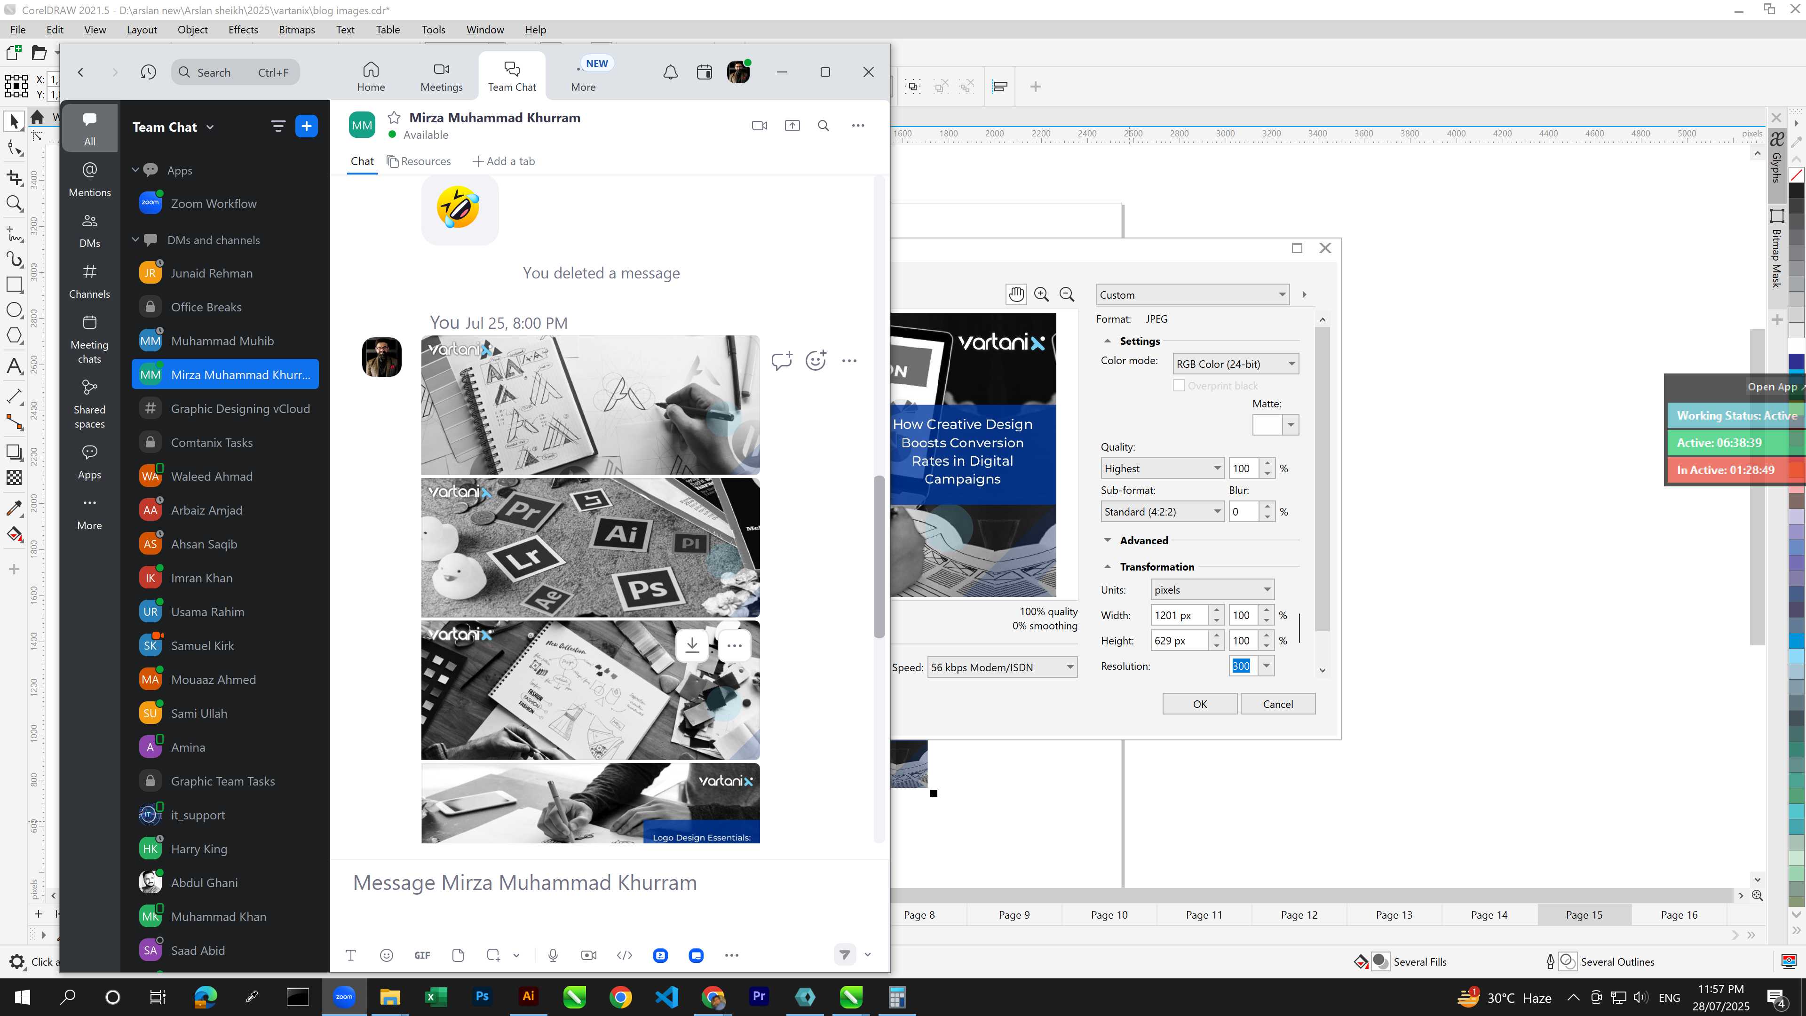
Task: Click the Message Mirza Muhammad Khurram input
Action: tap(610, 883)
